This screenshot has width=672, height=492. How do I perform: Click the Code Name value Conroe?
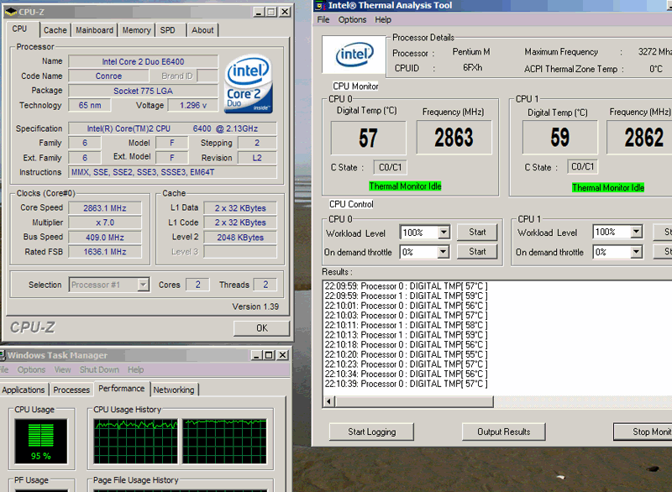108,76
